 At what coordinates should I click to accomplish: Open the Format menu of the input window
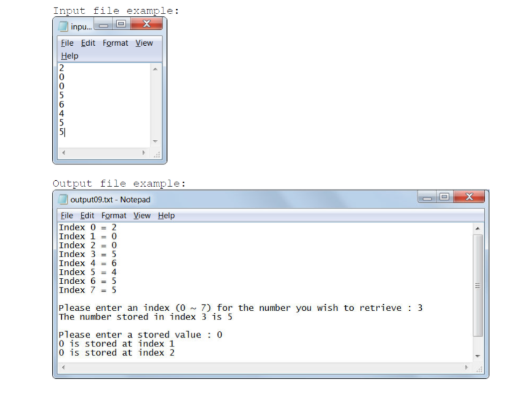[115, 43]
